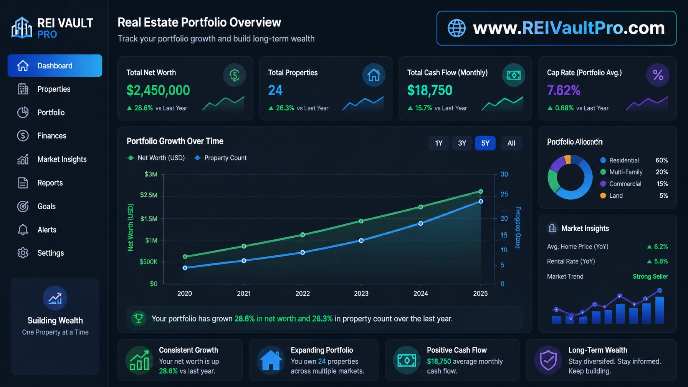Click the $18,750 monthly cash flow value

tap(430, 91)
